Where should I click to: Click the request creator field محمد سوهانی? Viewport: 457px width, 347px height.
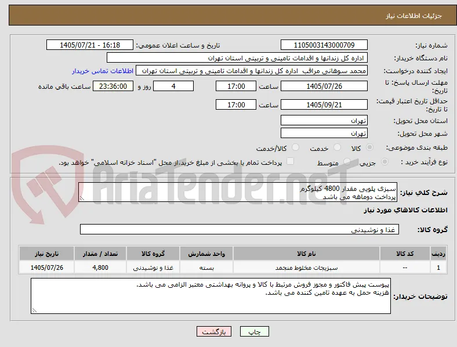(x=252, y=71)
